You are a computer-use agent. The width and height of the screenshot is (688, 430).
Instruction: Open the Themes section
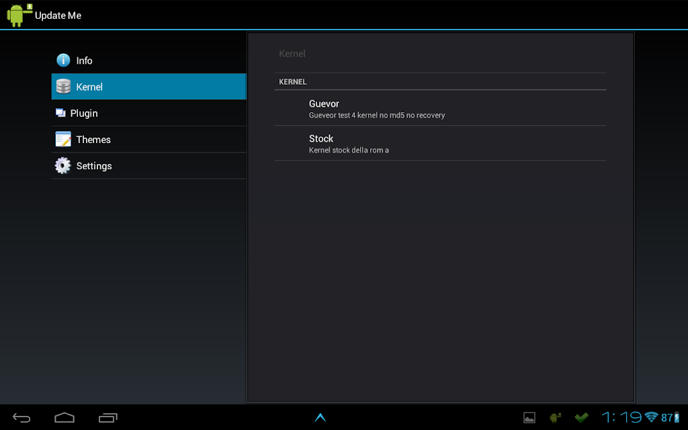(x=148, y=139)
